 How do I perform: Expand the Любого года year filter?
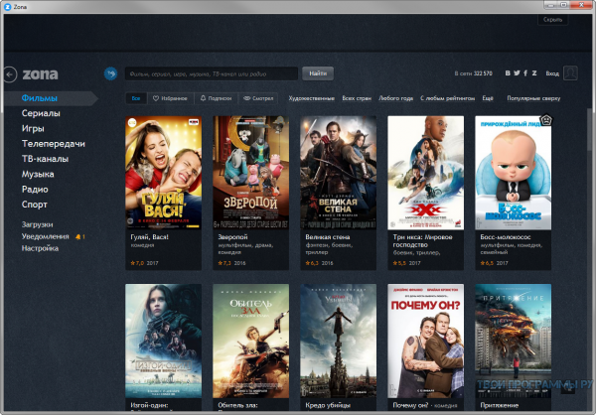(x=395, y=98)
